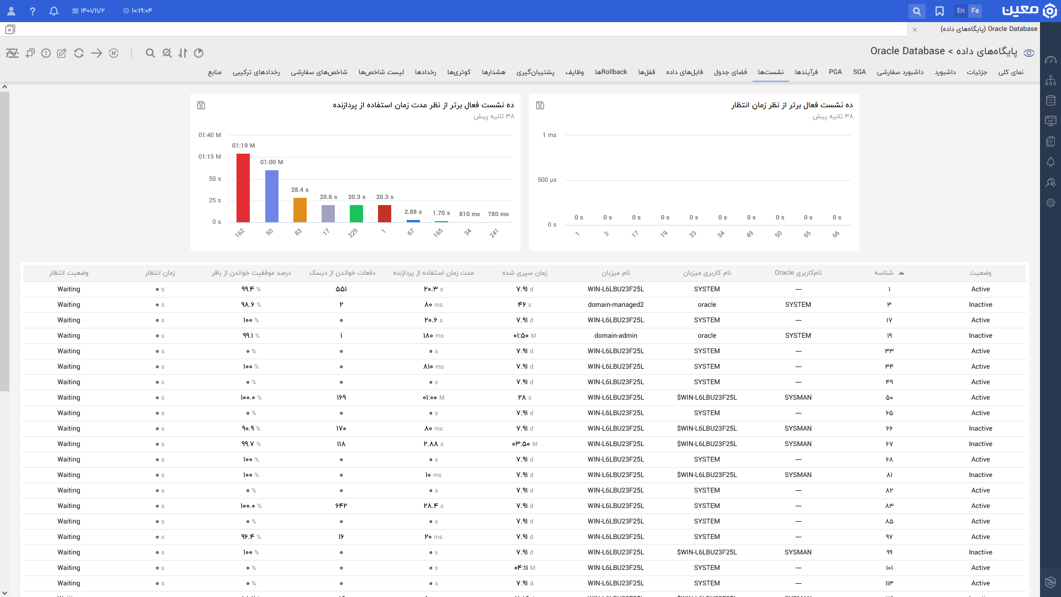
Task: Sort table by زمان سپری شده header
Action: click(x=524, y=273)
